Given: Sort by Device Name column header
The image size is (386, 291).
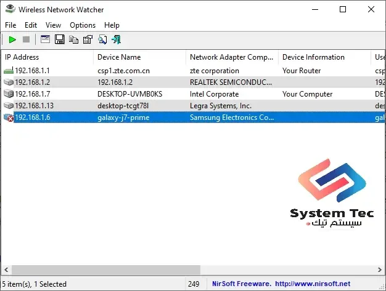Looking at the screenshot, I should click(139, 57).
